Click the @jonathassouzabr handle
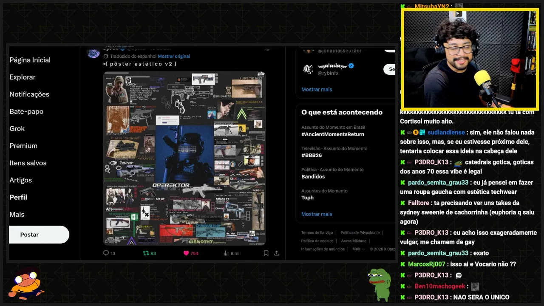 340,51
